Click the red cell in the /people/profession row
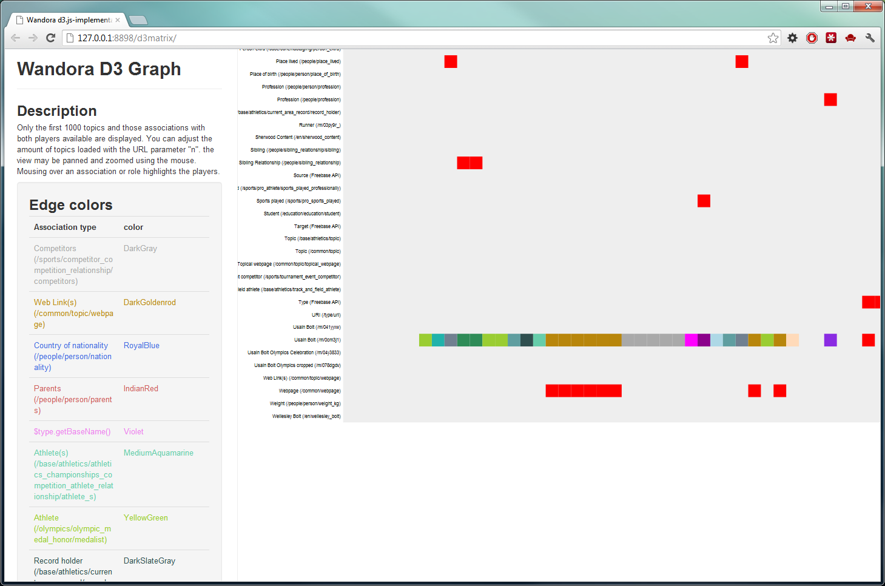The height and width of the screenshot is (586, 885). (x=830, y=99)
